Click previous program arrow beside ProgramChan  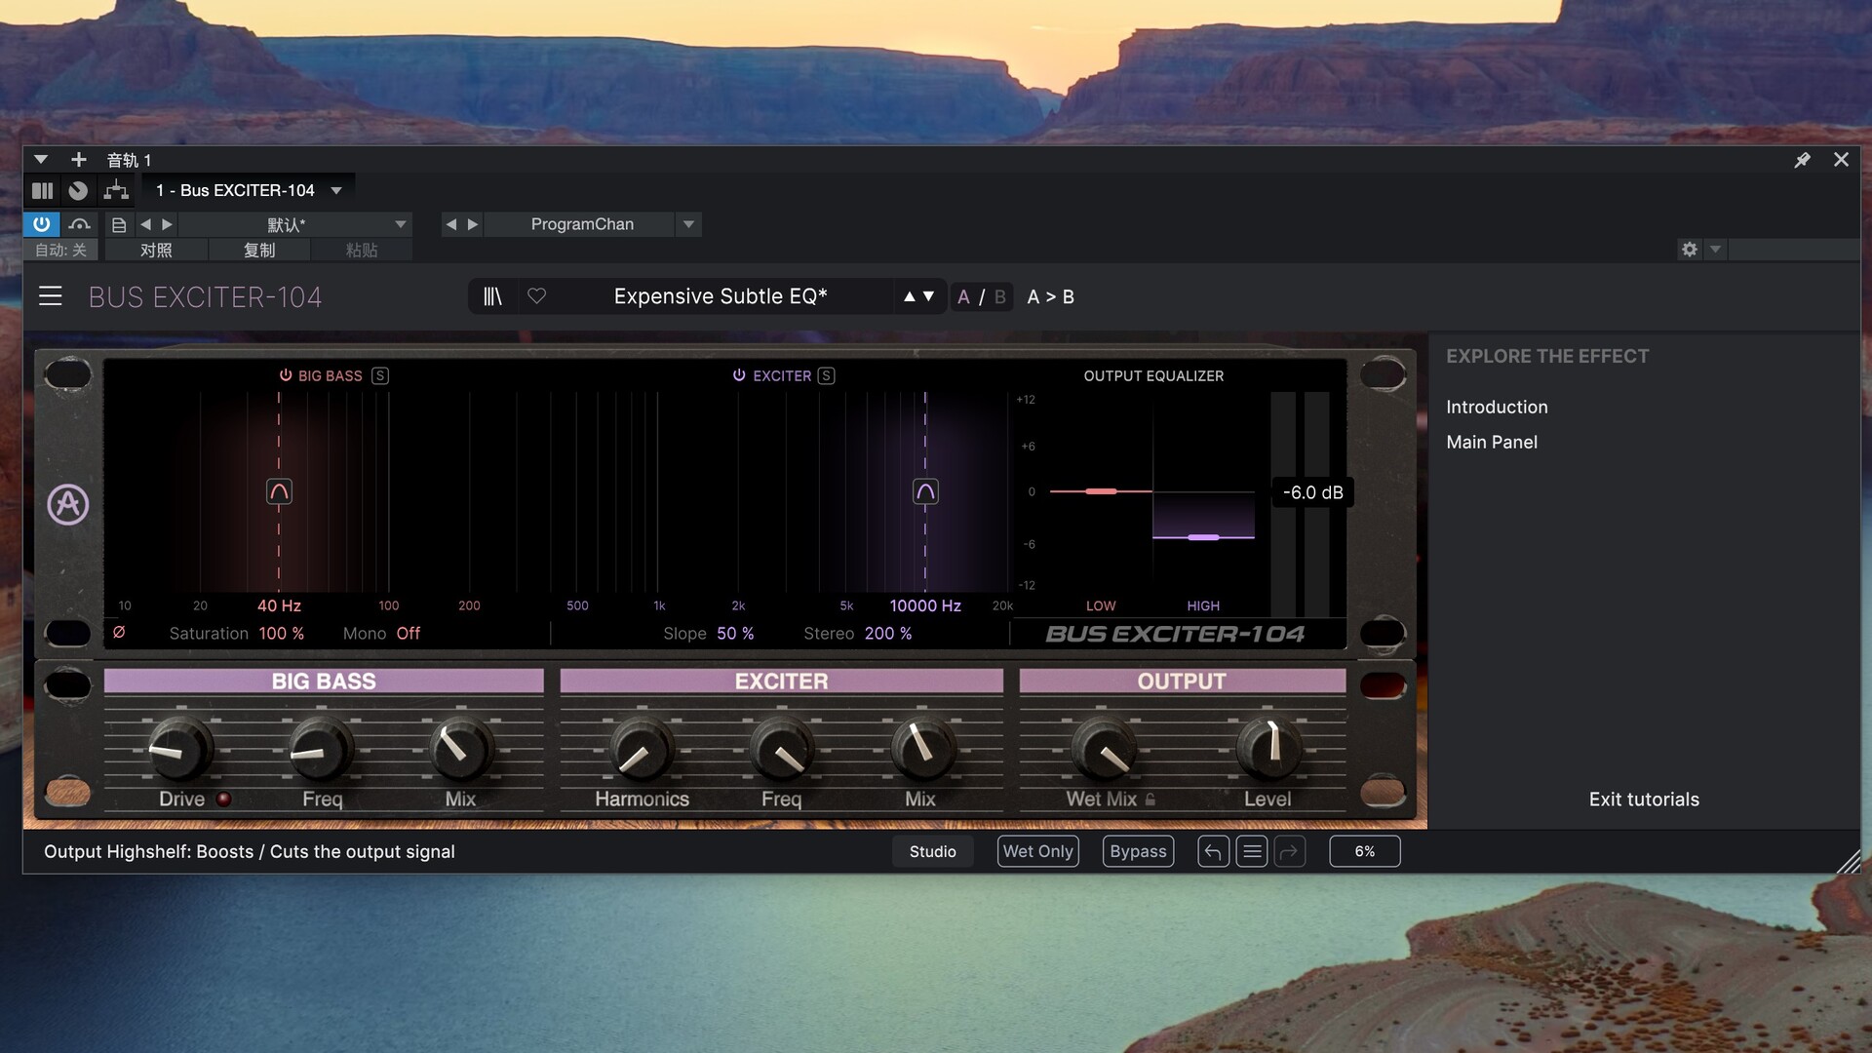[x=450, y=224]
